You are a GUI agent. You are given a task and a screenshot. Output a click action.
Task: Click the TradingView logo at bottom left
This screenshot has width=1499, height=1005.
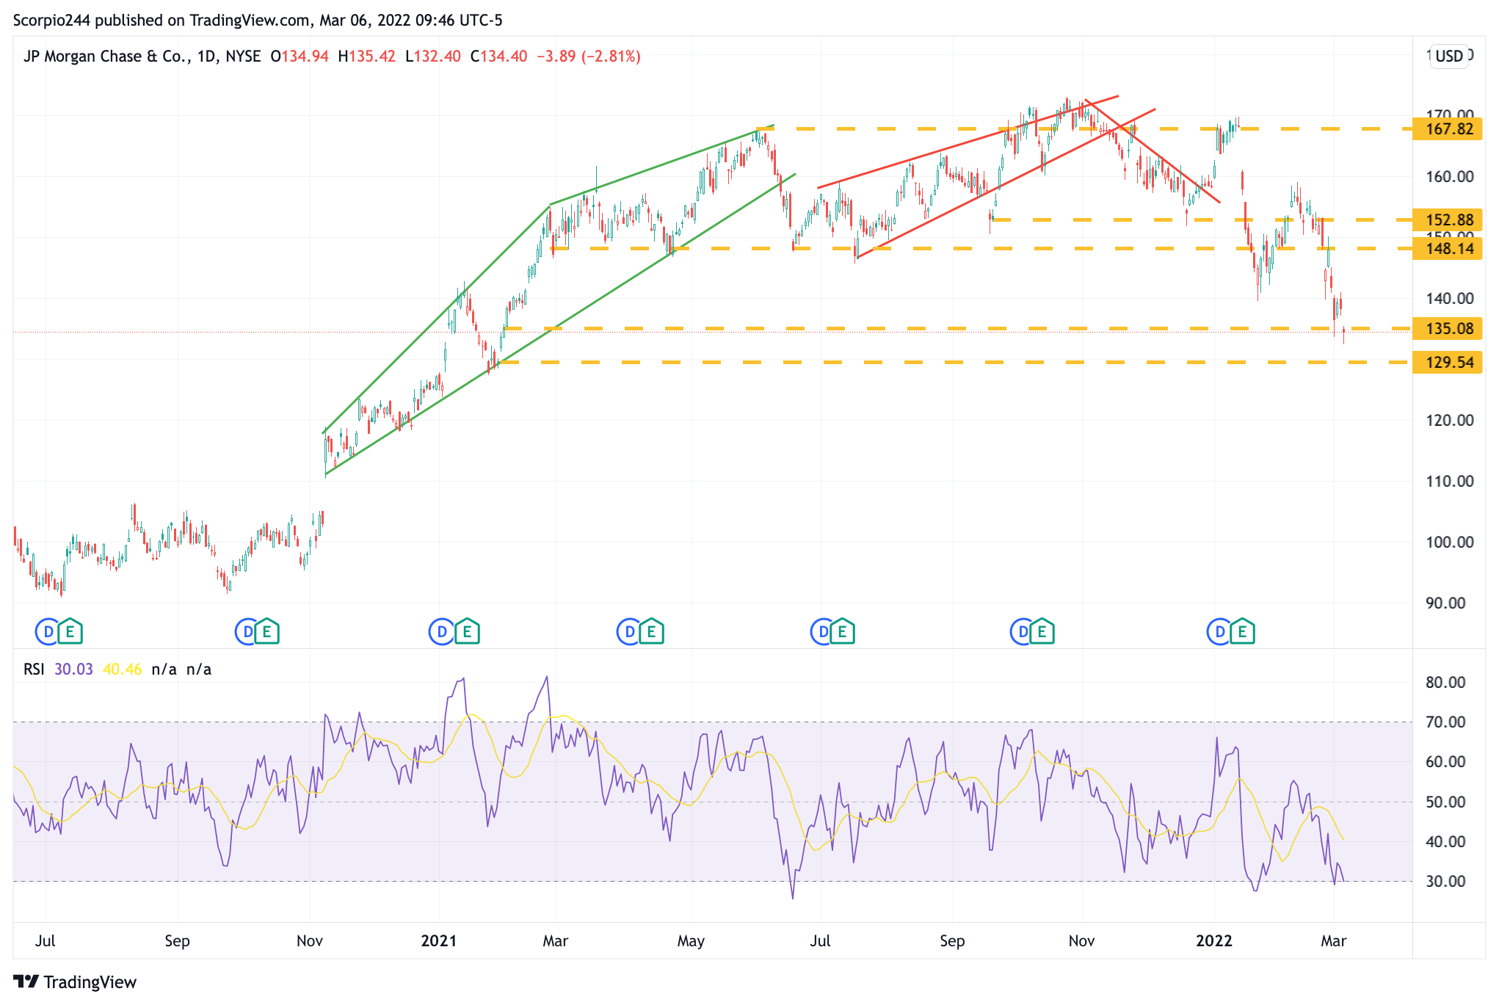click(75, 982)
